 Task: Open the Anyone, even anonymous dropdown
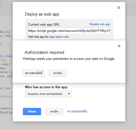point(48,94)
